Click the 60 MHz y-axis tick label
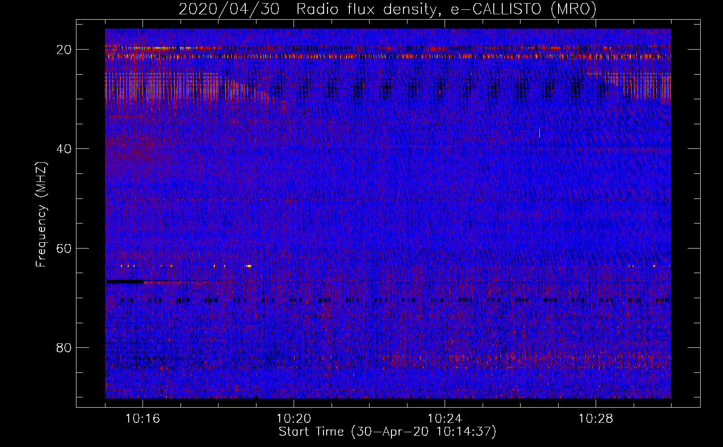723x447 pixels. 64,248
